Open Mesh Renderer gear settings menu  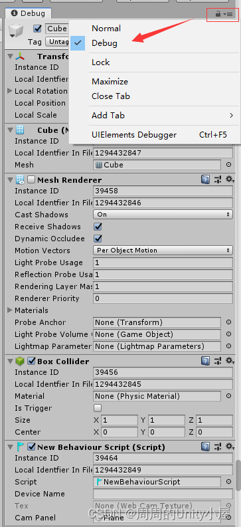[x=230, y=180]
